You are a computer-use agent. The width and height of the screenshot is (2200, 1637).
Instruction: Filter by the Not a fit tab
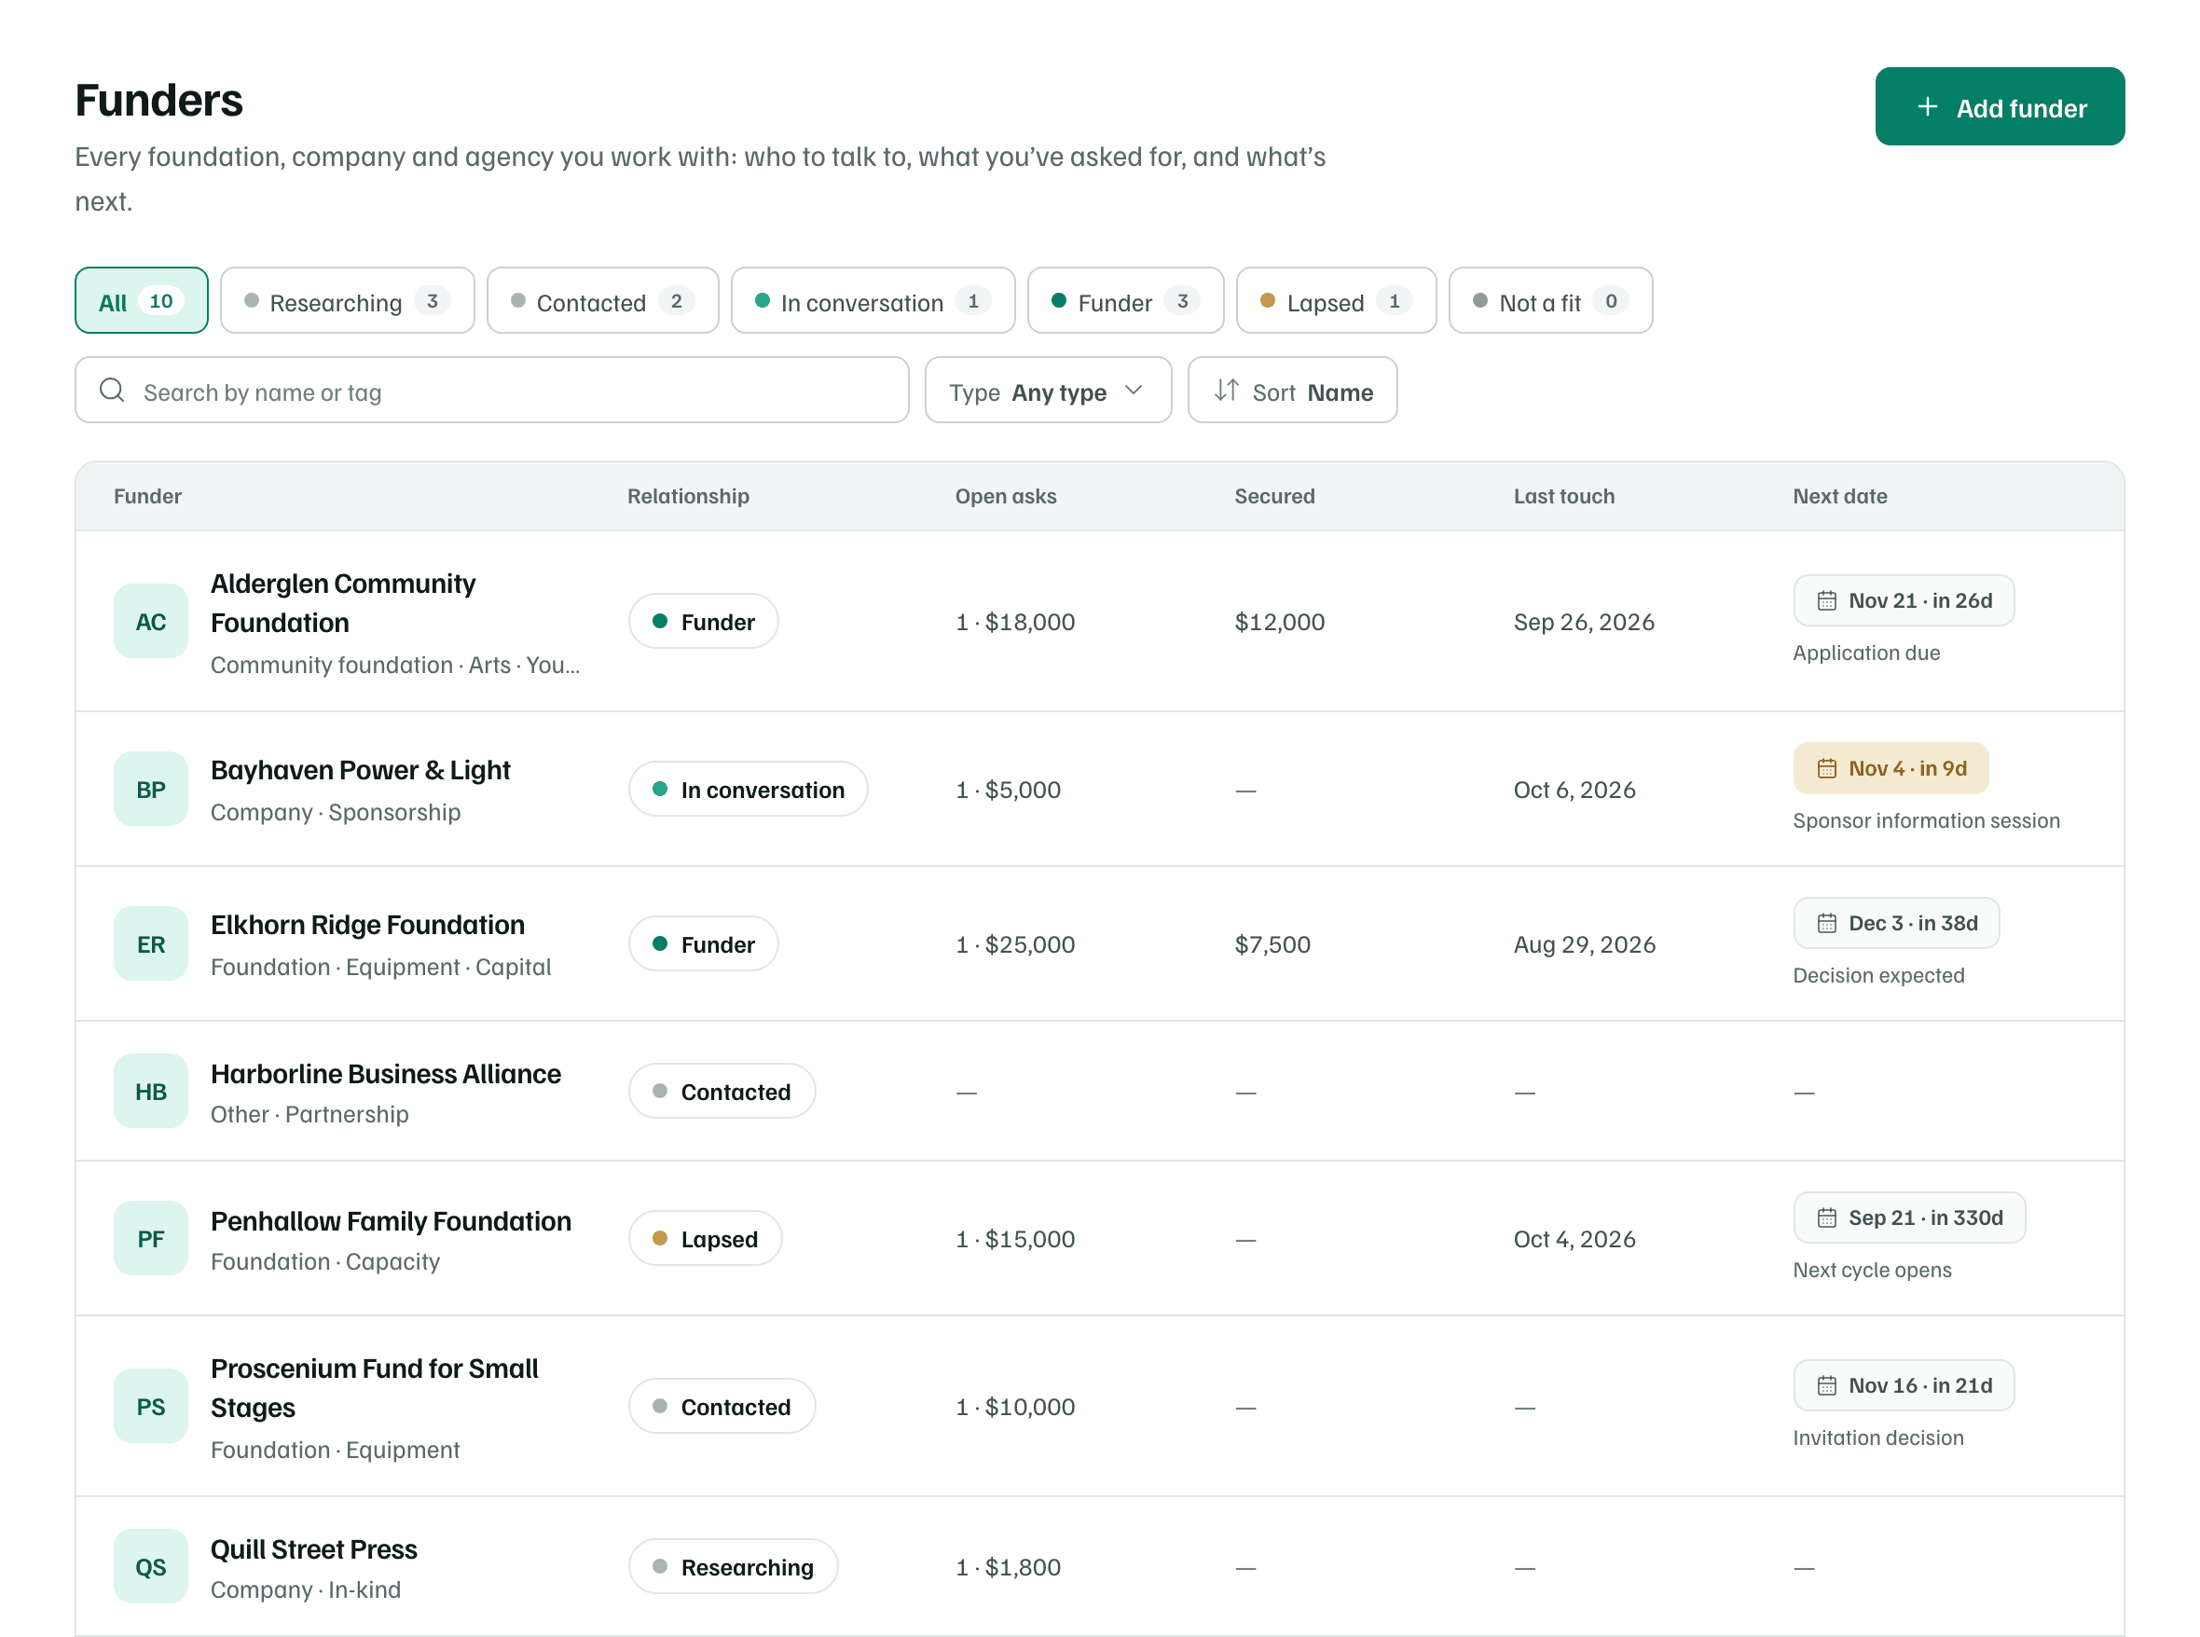tap(1550, 300)
